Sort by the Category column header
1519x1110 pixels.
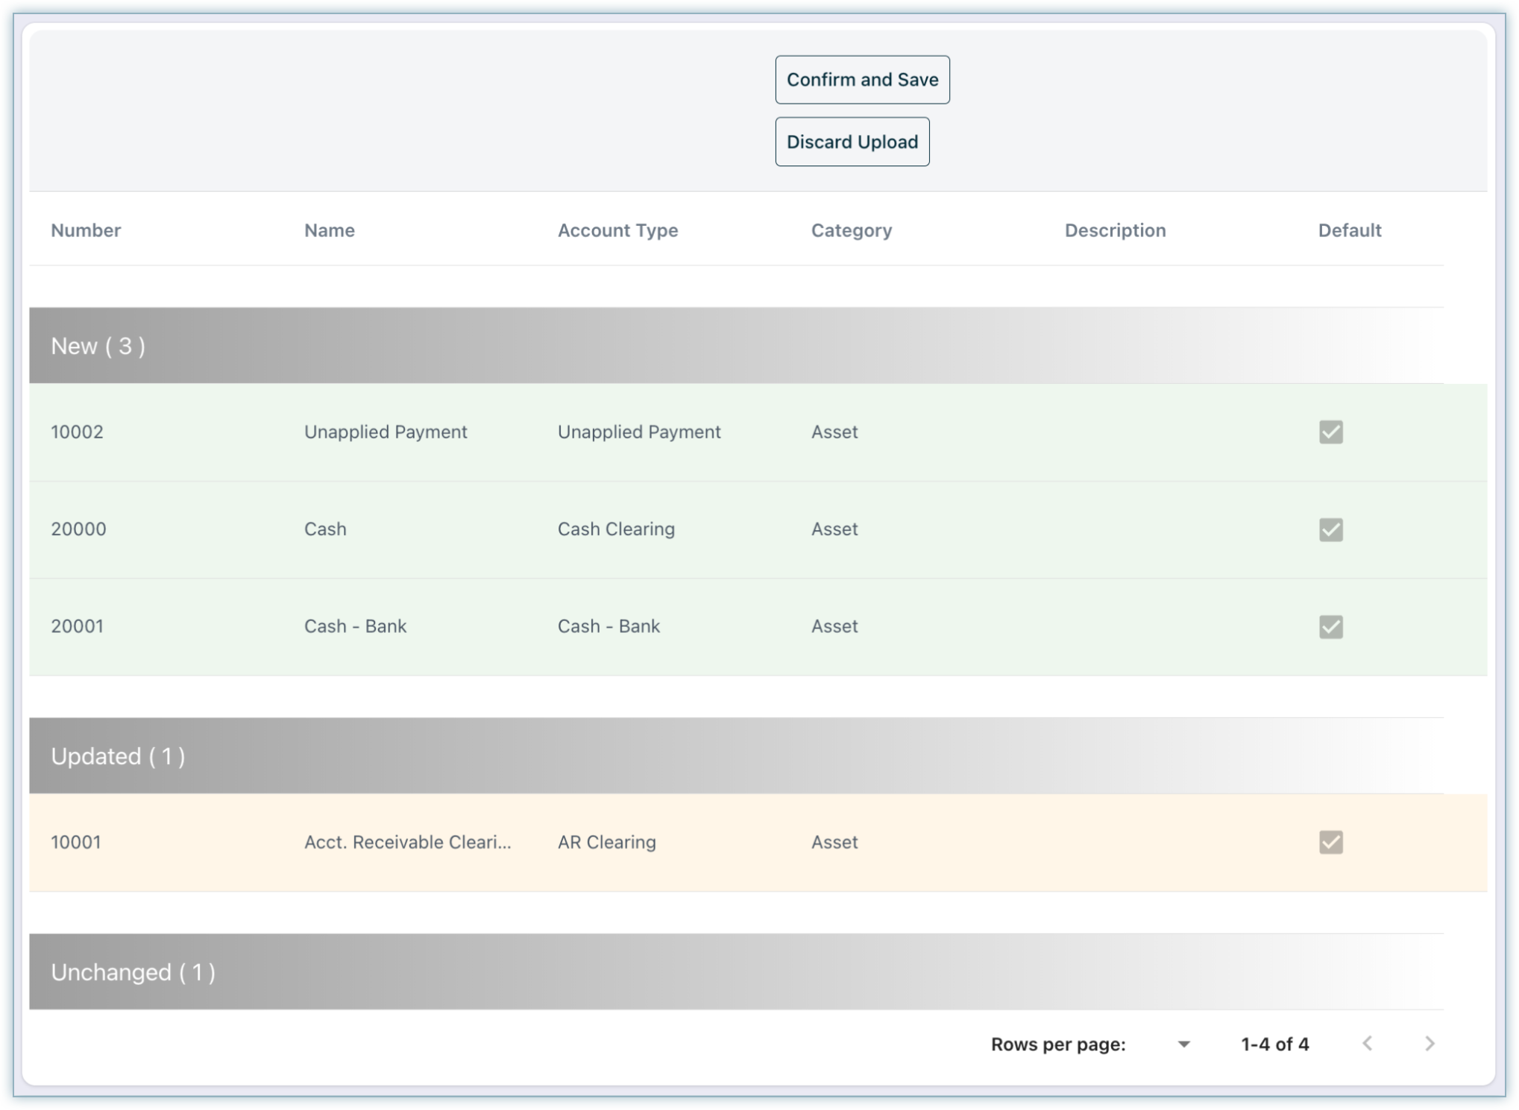point(851,230)
